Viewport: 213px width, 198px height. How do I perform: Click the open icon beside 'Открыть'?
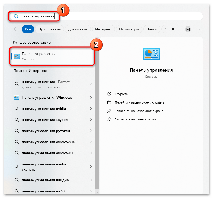pos(109,94)
